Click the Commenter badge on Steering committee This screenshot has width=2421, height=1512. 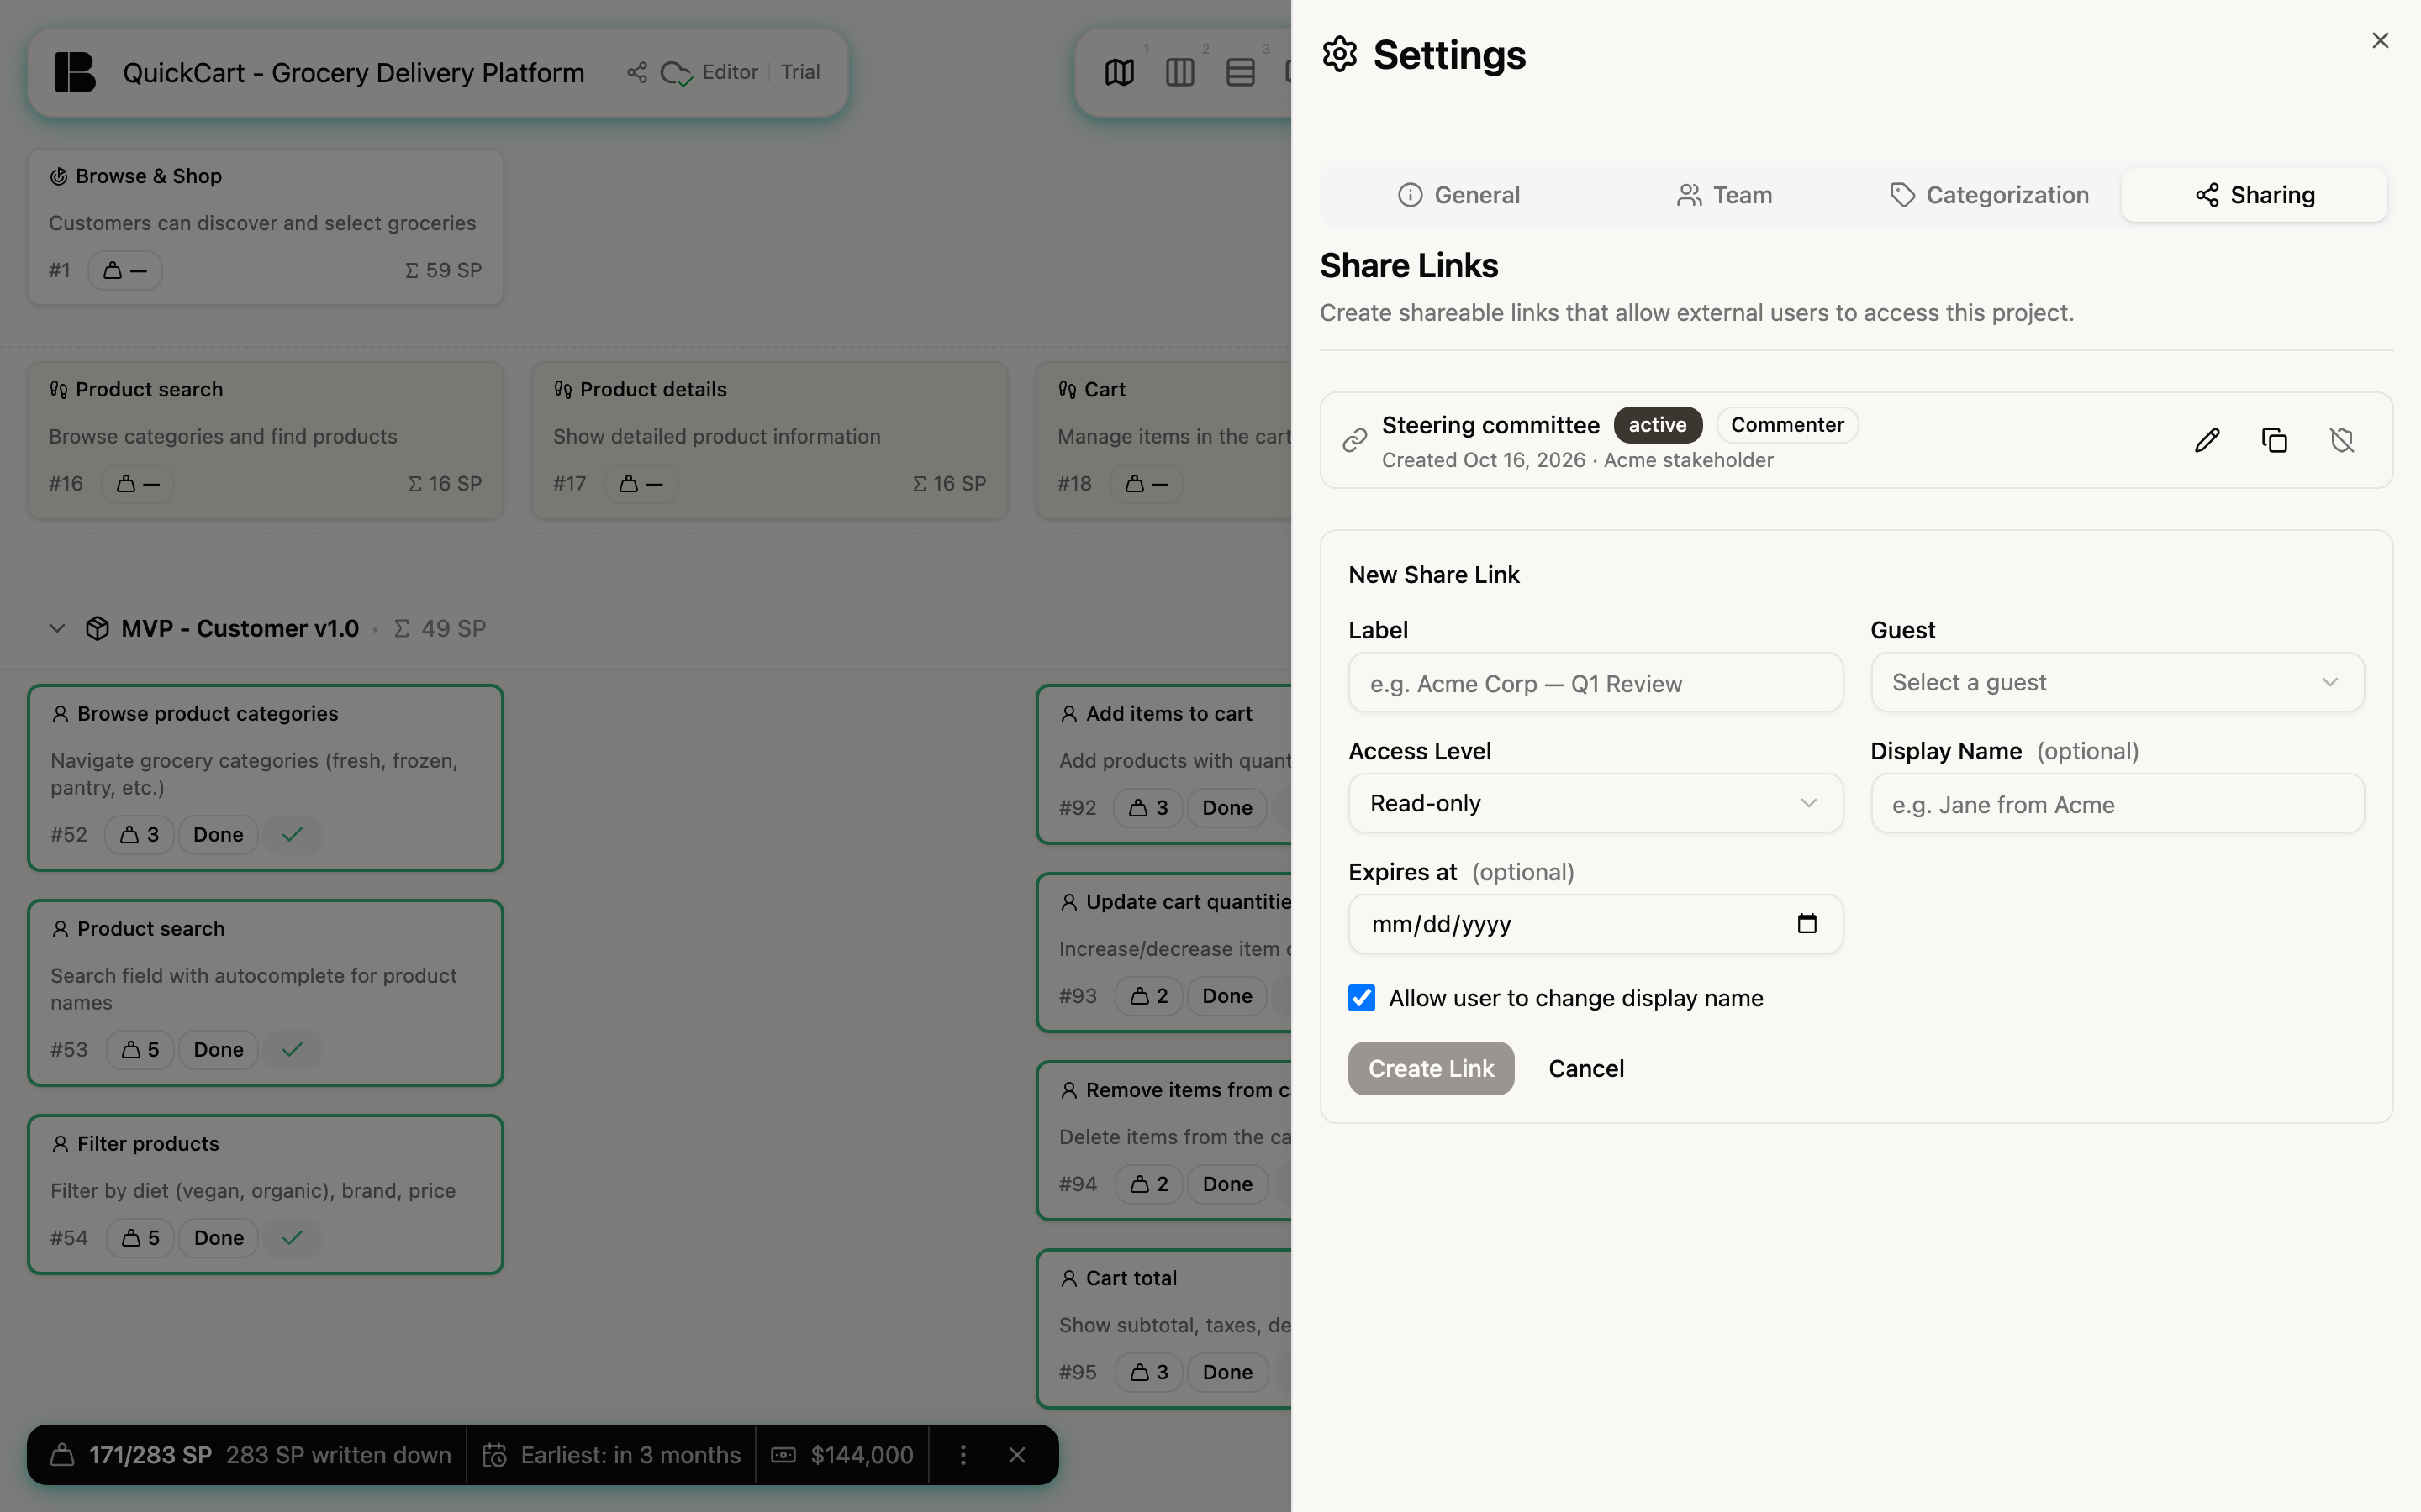[x=1786, y=425]
